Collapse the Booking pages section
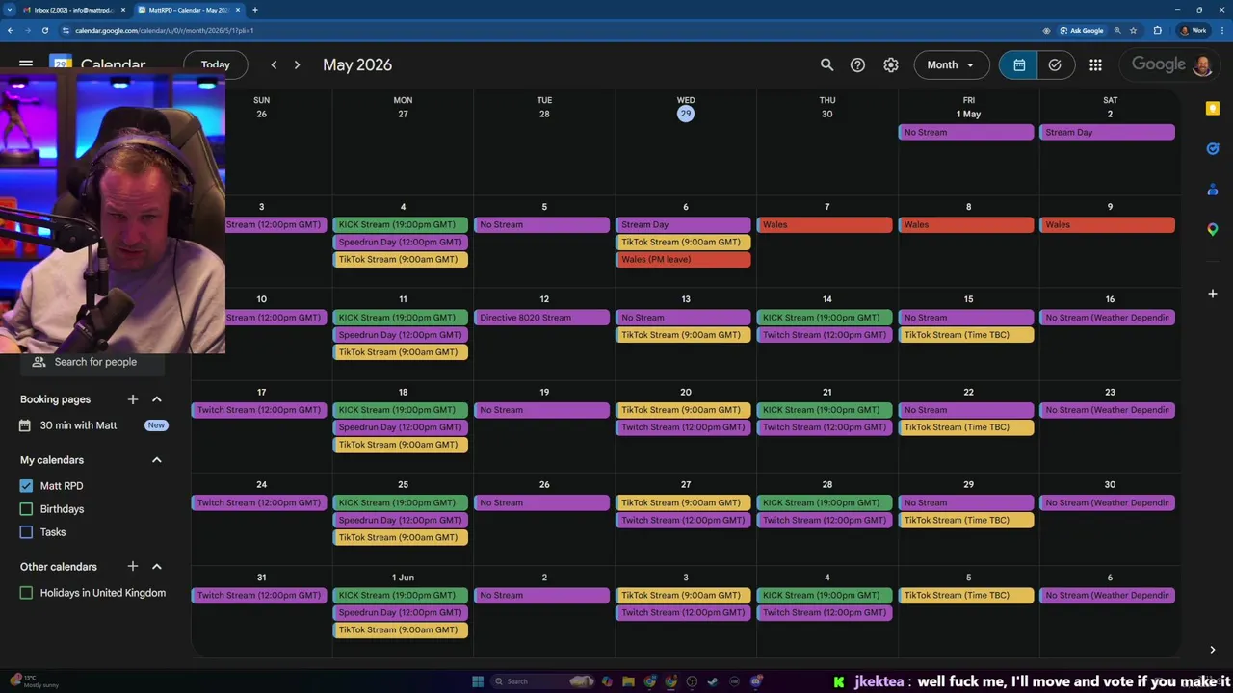 point(157,399)
